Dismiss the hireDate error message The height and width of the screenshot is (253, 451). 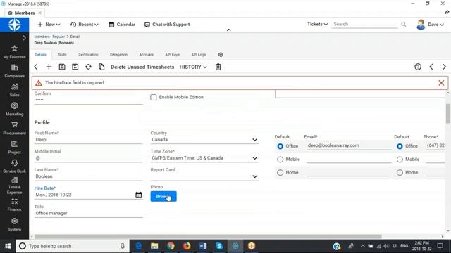[x=441, y=83]
